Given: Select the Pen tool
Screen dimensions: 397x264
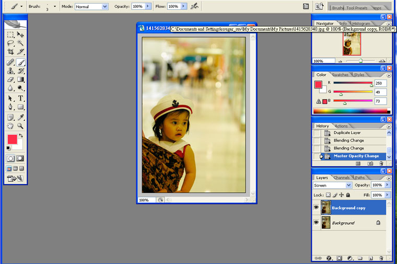Looking at the screenshot, I should click(10, 107).
